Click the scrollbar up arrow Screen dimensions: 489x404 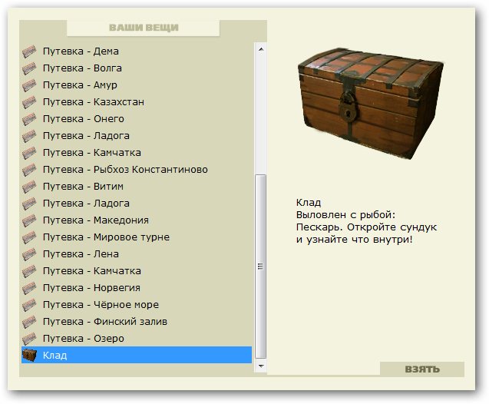[261, 49]
